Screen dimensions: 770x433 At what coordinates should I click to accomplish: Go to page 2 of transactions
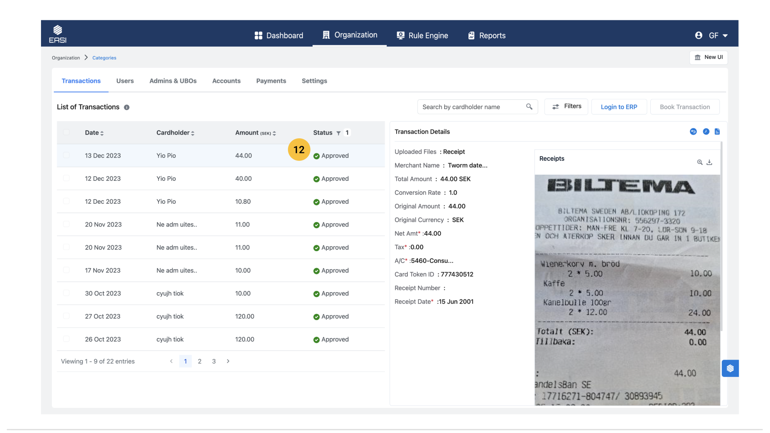200,361
